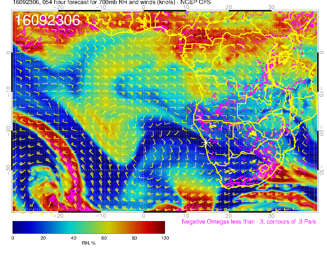This screenshot has width=327, height=253.
Task: Click the colorbar tick label 40
Action: tap(73, 238)
